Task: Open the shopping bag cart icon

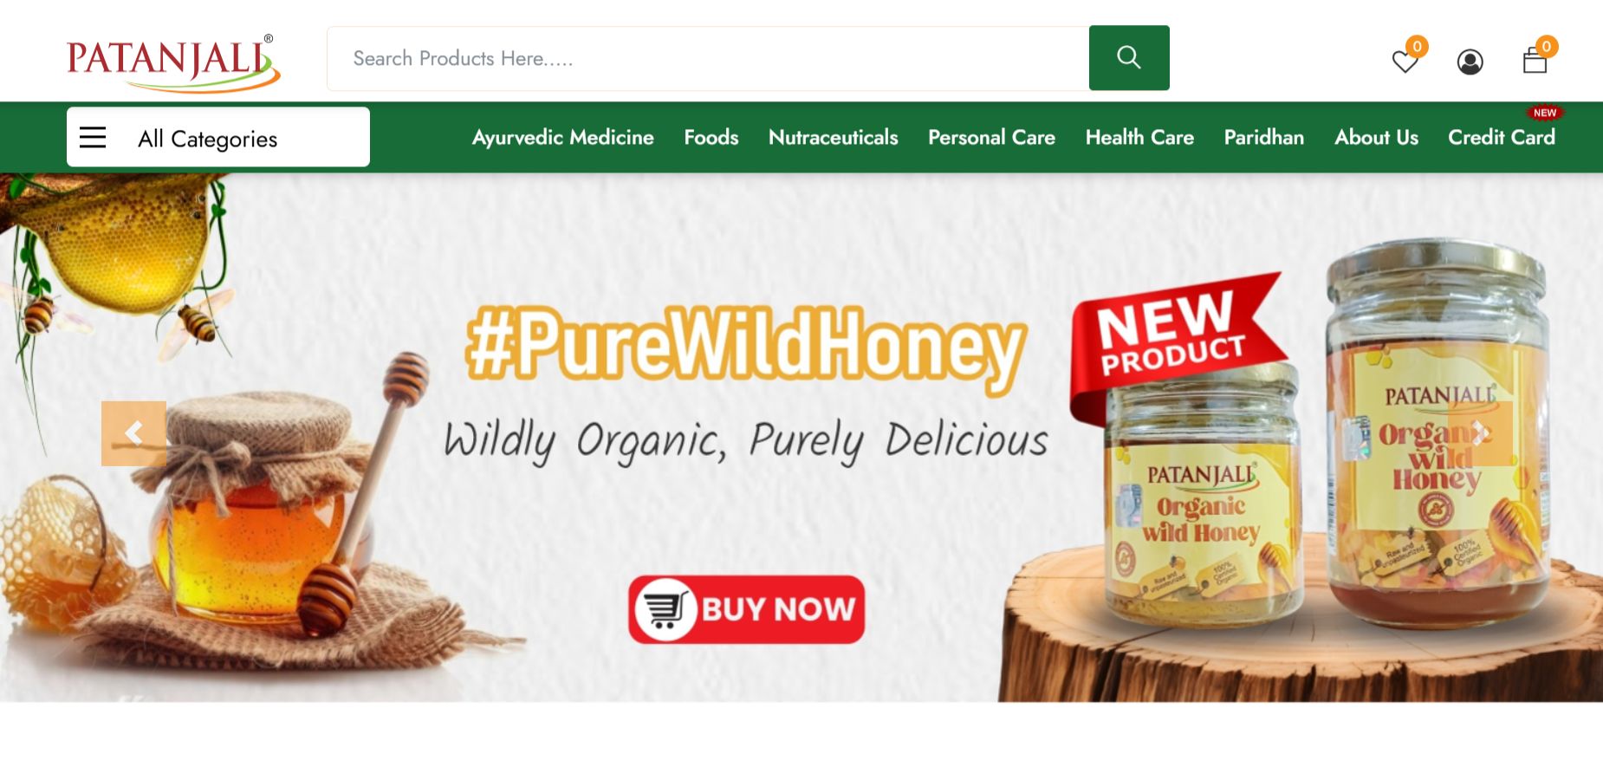Action: 1535,61
